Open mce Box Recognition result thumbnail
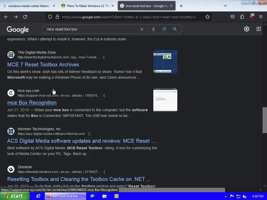 (165, 100)
